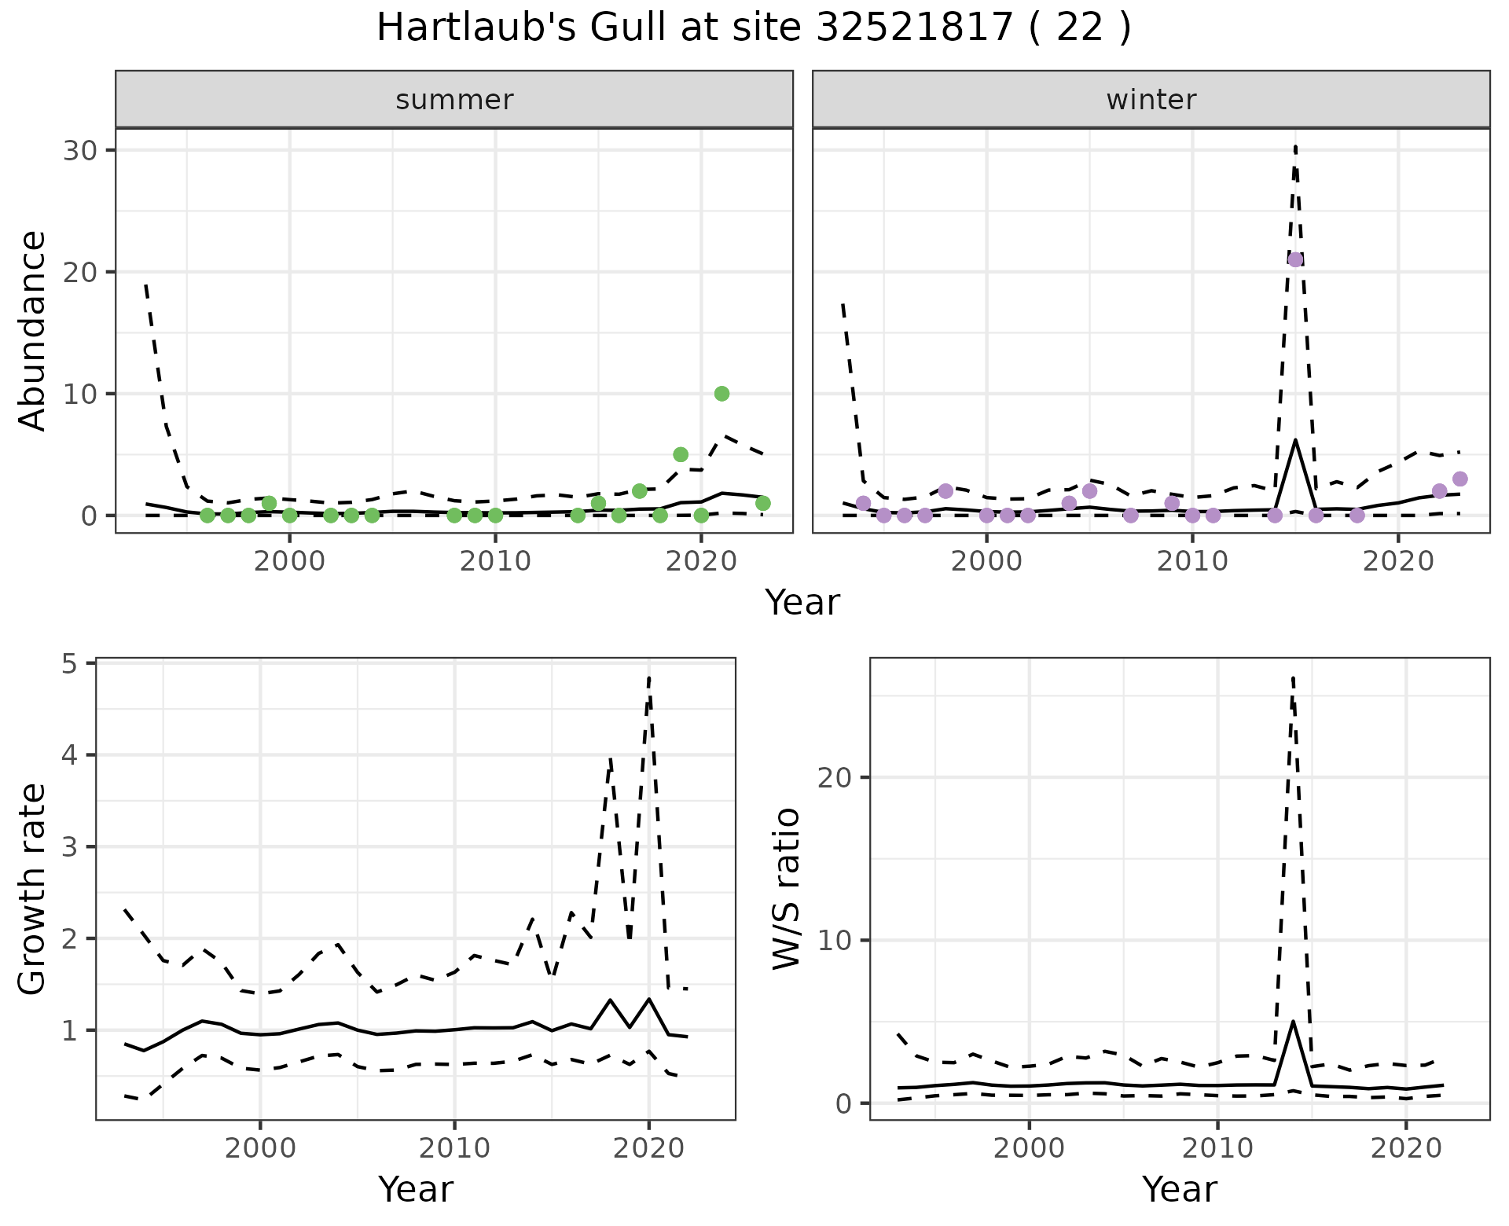Click the summer green point at abundance 10

(721, 394)
